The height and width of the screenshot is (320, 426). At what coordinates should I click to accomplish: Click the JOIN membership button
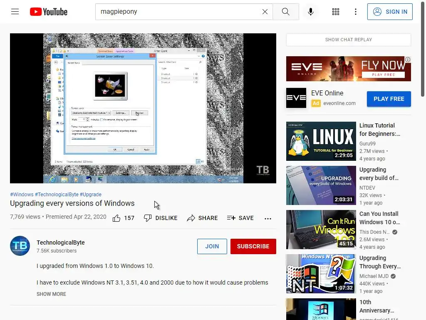tap(212, 246)
